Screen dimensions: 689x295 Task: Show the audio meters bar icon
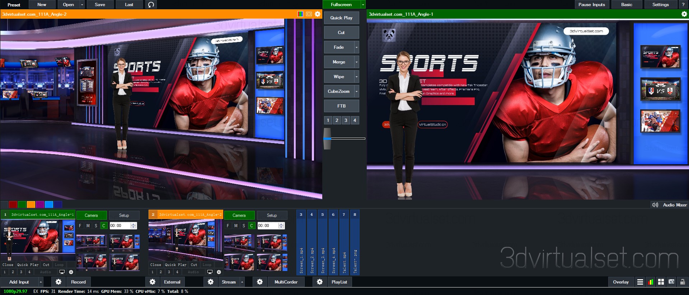pyautogui.click(x=651, y=282)
